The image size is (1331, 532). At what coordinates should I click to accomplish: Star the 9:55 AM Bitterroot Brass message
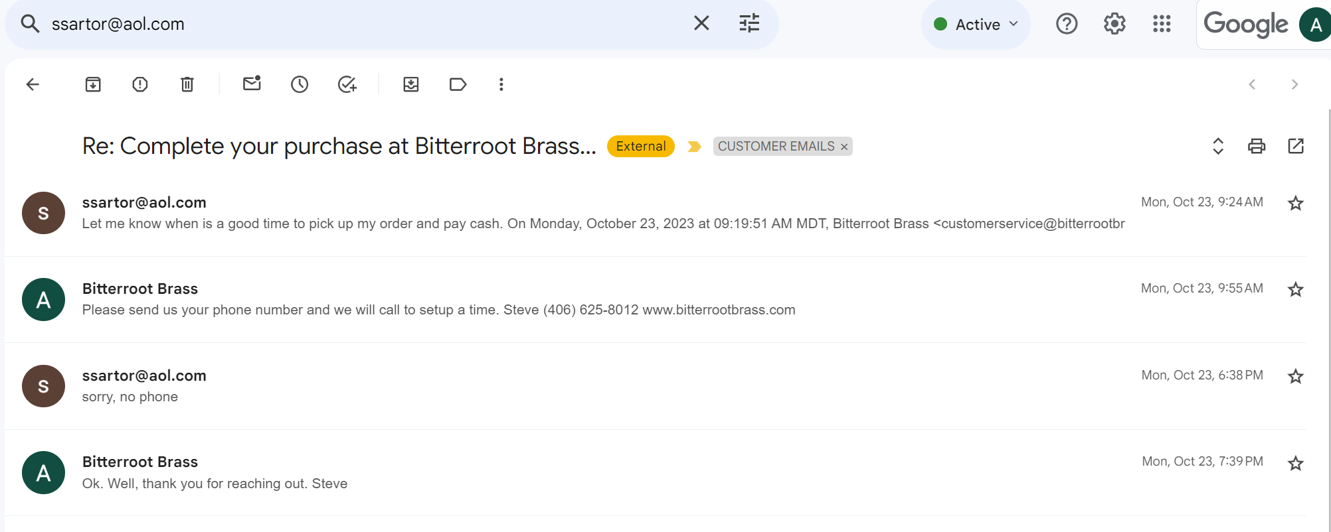[1296, 289]
